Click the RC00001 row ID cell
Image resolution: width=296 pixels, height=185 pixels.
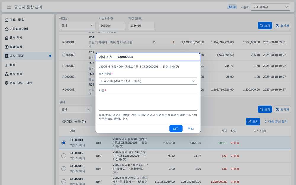68,42
